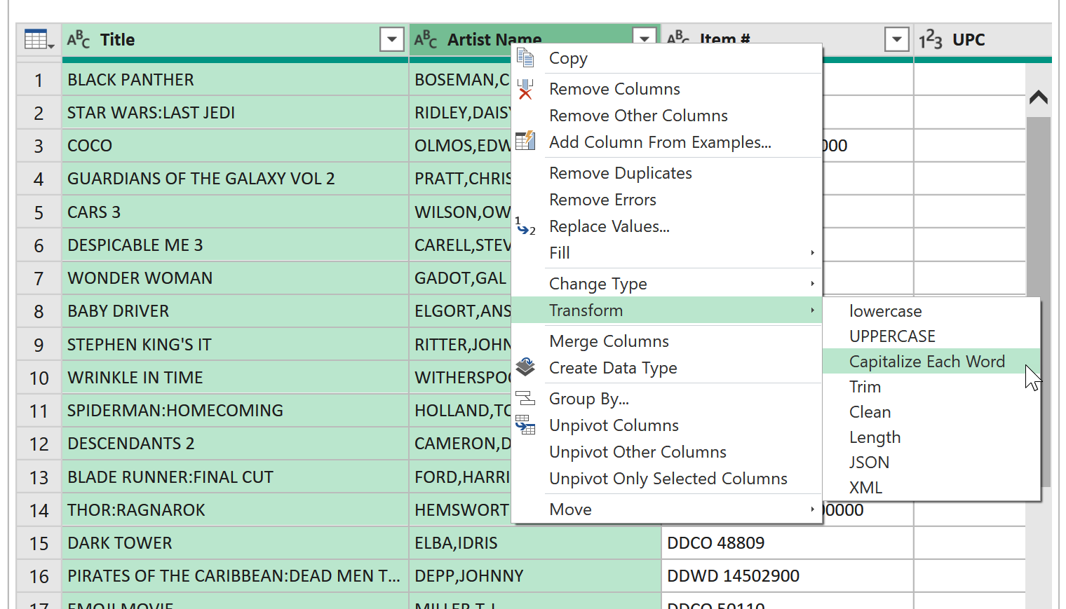Select Remove Other Columns

coord(666,116)
